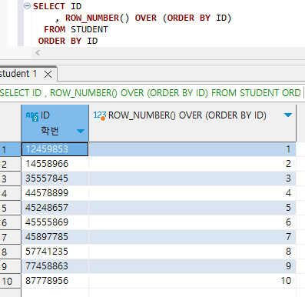Screen dimensions: 305x297
Task: Open the ROW_NUMBER column sort dropdown arrow
Action: click(x=288, y=115)
